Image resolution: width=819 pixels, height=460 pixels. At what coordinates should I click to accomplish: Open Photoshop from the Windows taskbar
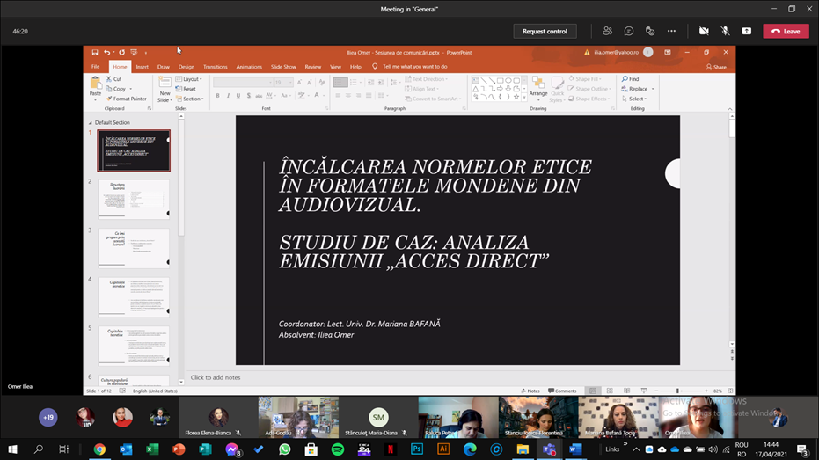click(x=417, y=449)
